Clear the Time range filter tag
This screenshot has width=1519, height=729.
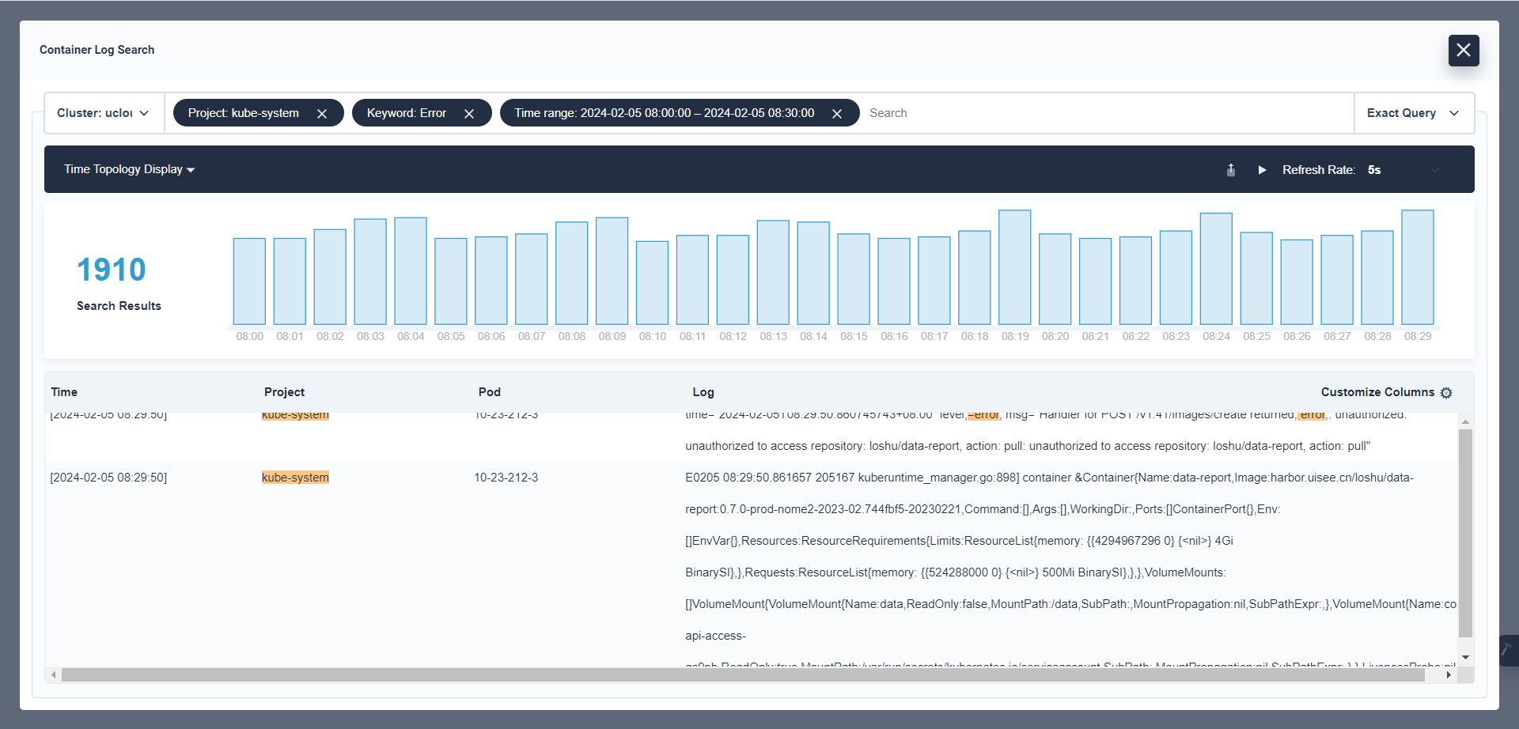pyautogui.click(x=837, y=114)
